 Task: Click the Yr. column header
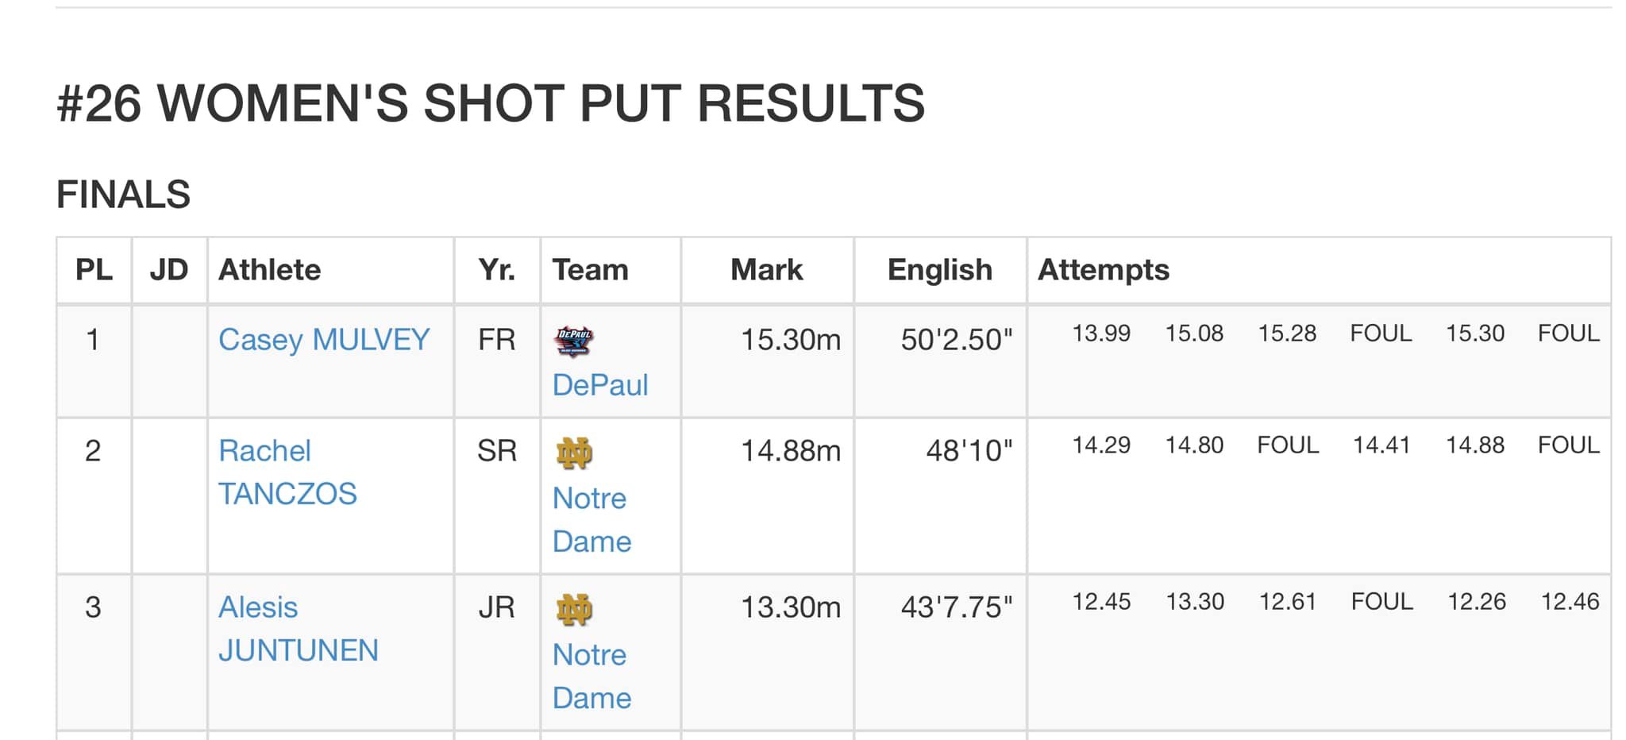tap(497, 270)
